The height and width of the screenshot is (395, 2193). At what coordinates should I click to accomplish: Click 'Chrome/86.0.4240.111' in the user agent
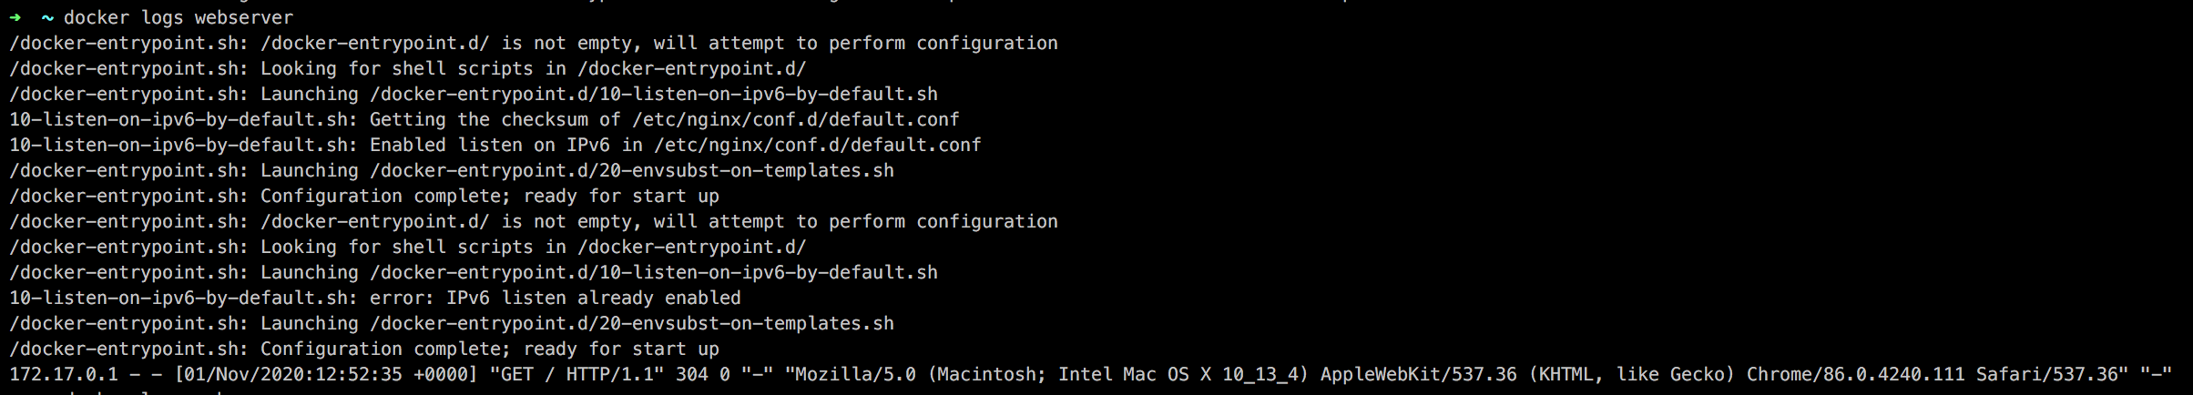[x=1856, y=374]
